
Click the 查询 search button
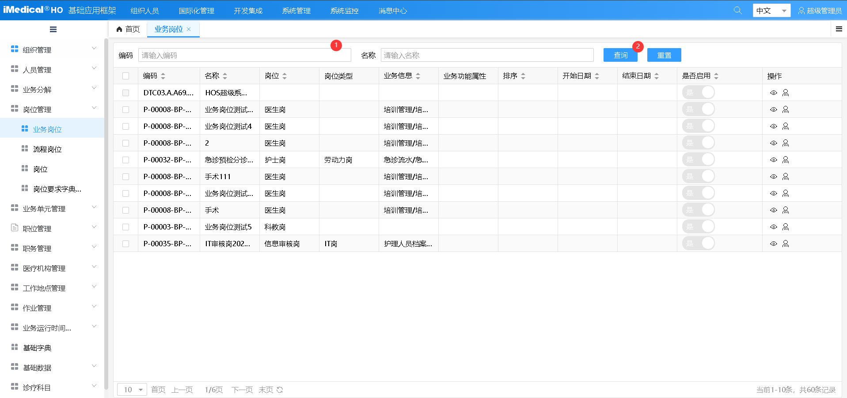[x=620, y=55]
